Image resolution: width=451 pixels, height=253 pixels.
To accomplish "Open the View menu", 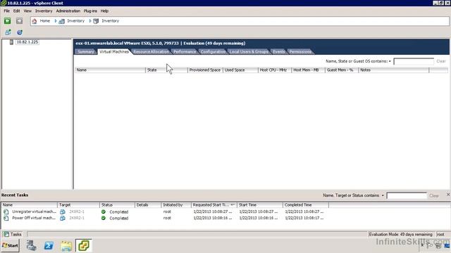I will pyautogui.click(x=27, y=11).
